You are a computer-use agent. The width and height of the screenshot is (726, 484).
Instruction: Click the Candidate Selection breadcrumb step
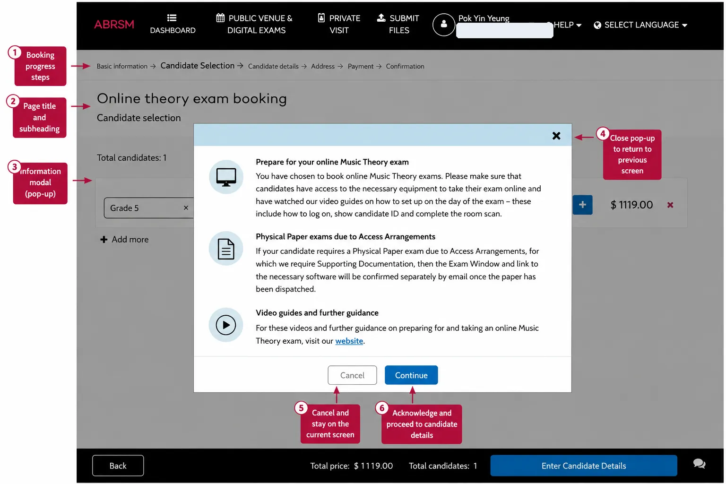[198, 66]
